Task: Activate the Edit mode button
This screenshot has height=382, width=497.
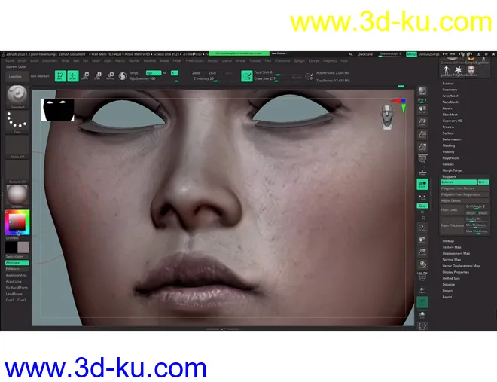Action: pos(60,76)
